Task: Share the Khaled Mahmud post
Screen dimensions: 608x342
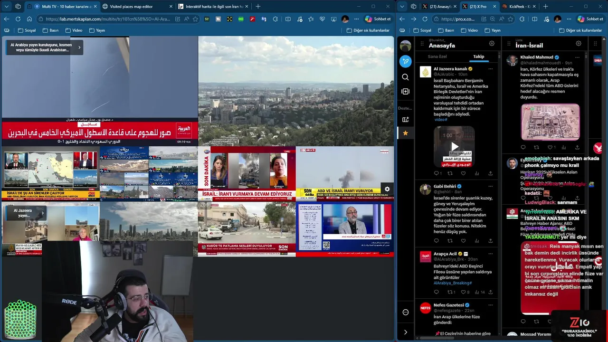Action: 577,147
